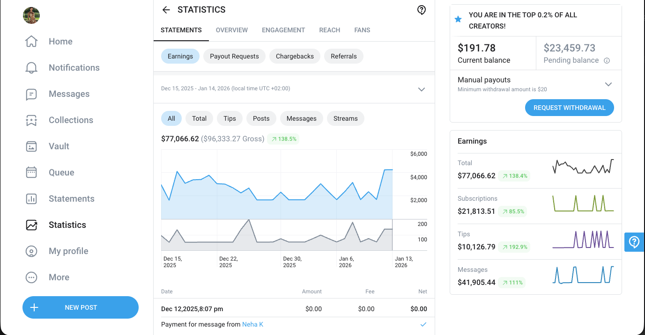Switch to the OVERVIEW tab
This screenshot has width=645, height=335.
pos(232,30)
